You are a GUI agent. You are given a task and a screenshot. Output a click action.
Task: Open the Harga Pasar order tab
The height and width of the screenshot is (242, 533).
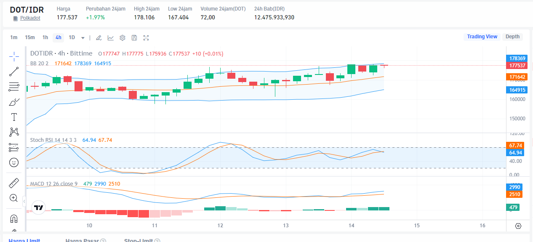tap(82, 240)
